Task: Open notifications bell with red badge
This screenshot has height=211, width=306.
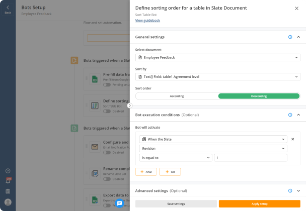Action: pos(8,181)
